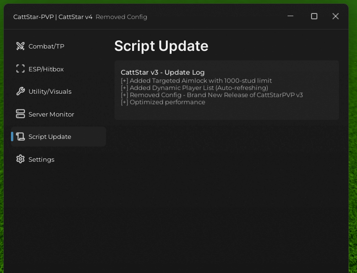This screenshot has width=357, height=273.
Task: Click the crossed swords Combat/TP icon
Action: point(20,46)
